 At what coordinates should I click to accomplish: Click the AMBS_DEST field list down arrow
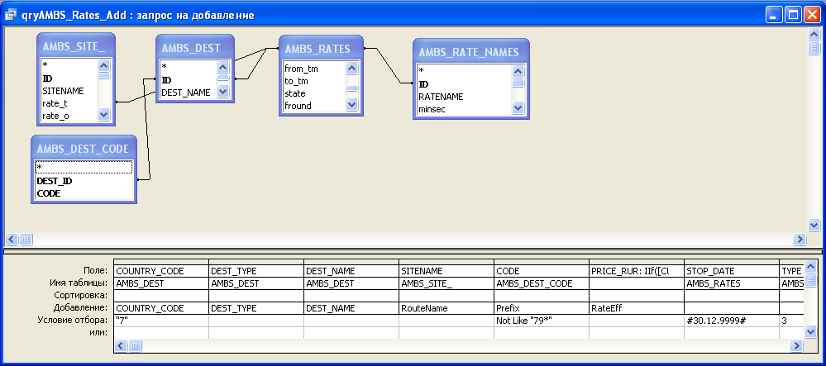222,93
